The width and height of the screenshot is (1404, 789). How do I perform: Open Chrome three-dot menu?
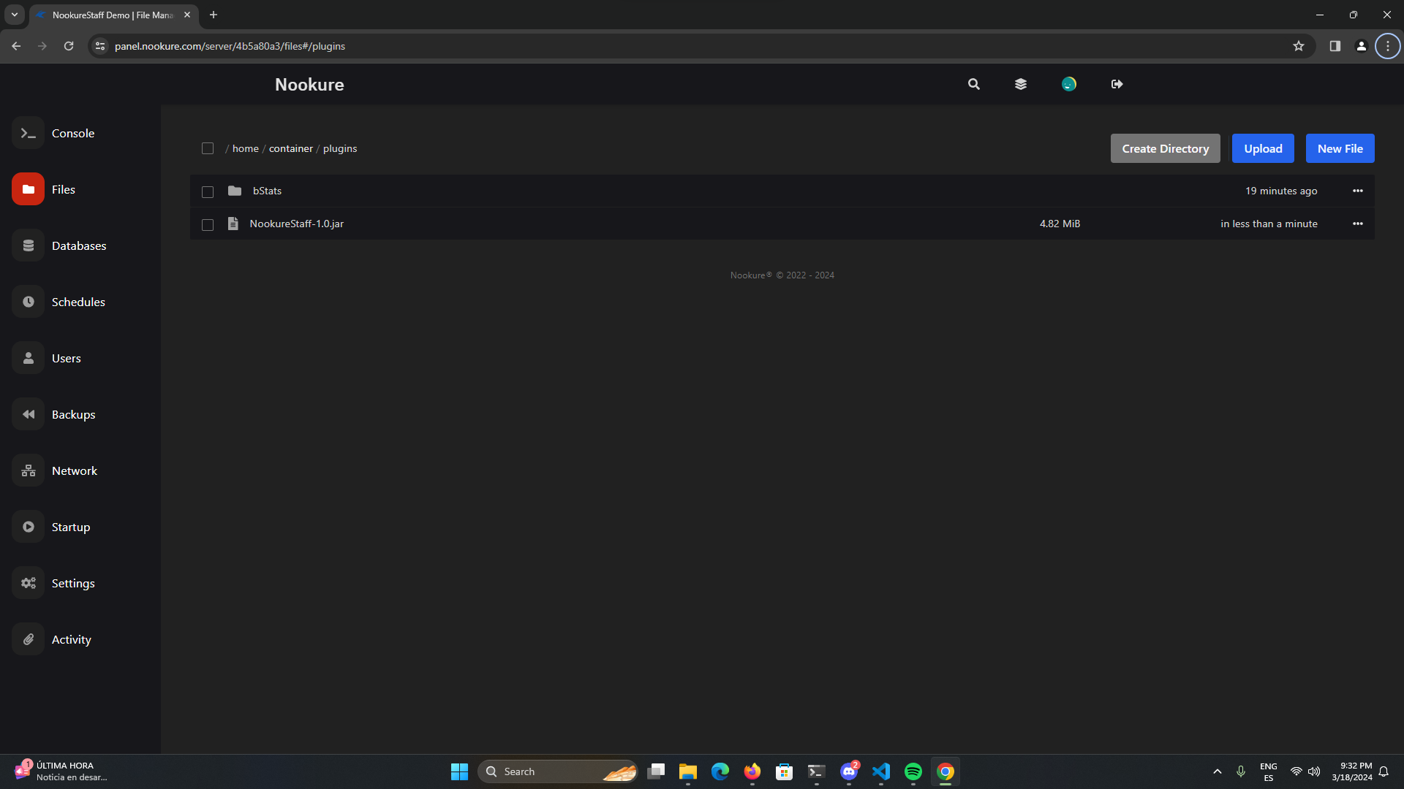tap(1387, 46)
